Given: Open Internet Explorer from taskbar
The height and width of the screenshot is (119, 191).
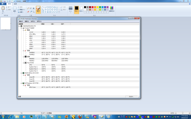Looking at the screenshot, I should [10, 117].
